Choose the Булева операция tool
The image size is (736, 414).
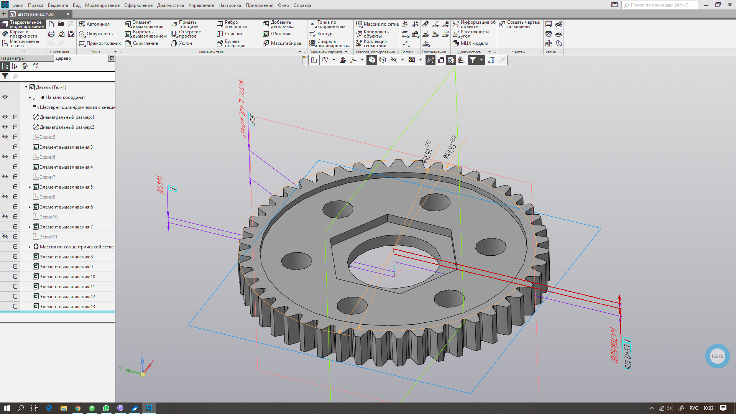click(231, 43)
